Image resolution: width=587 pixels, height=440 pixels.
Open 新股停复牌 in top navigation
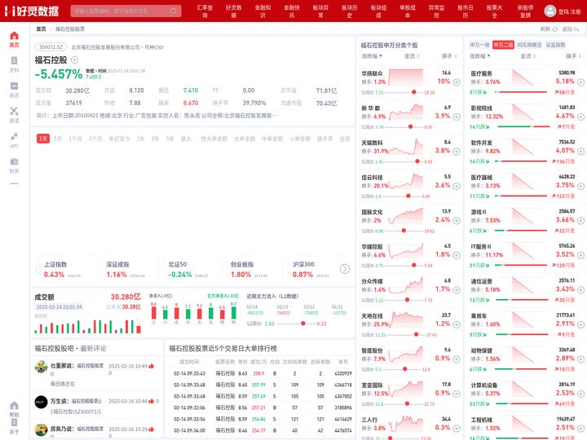point(526,11)
